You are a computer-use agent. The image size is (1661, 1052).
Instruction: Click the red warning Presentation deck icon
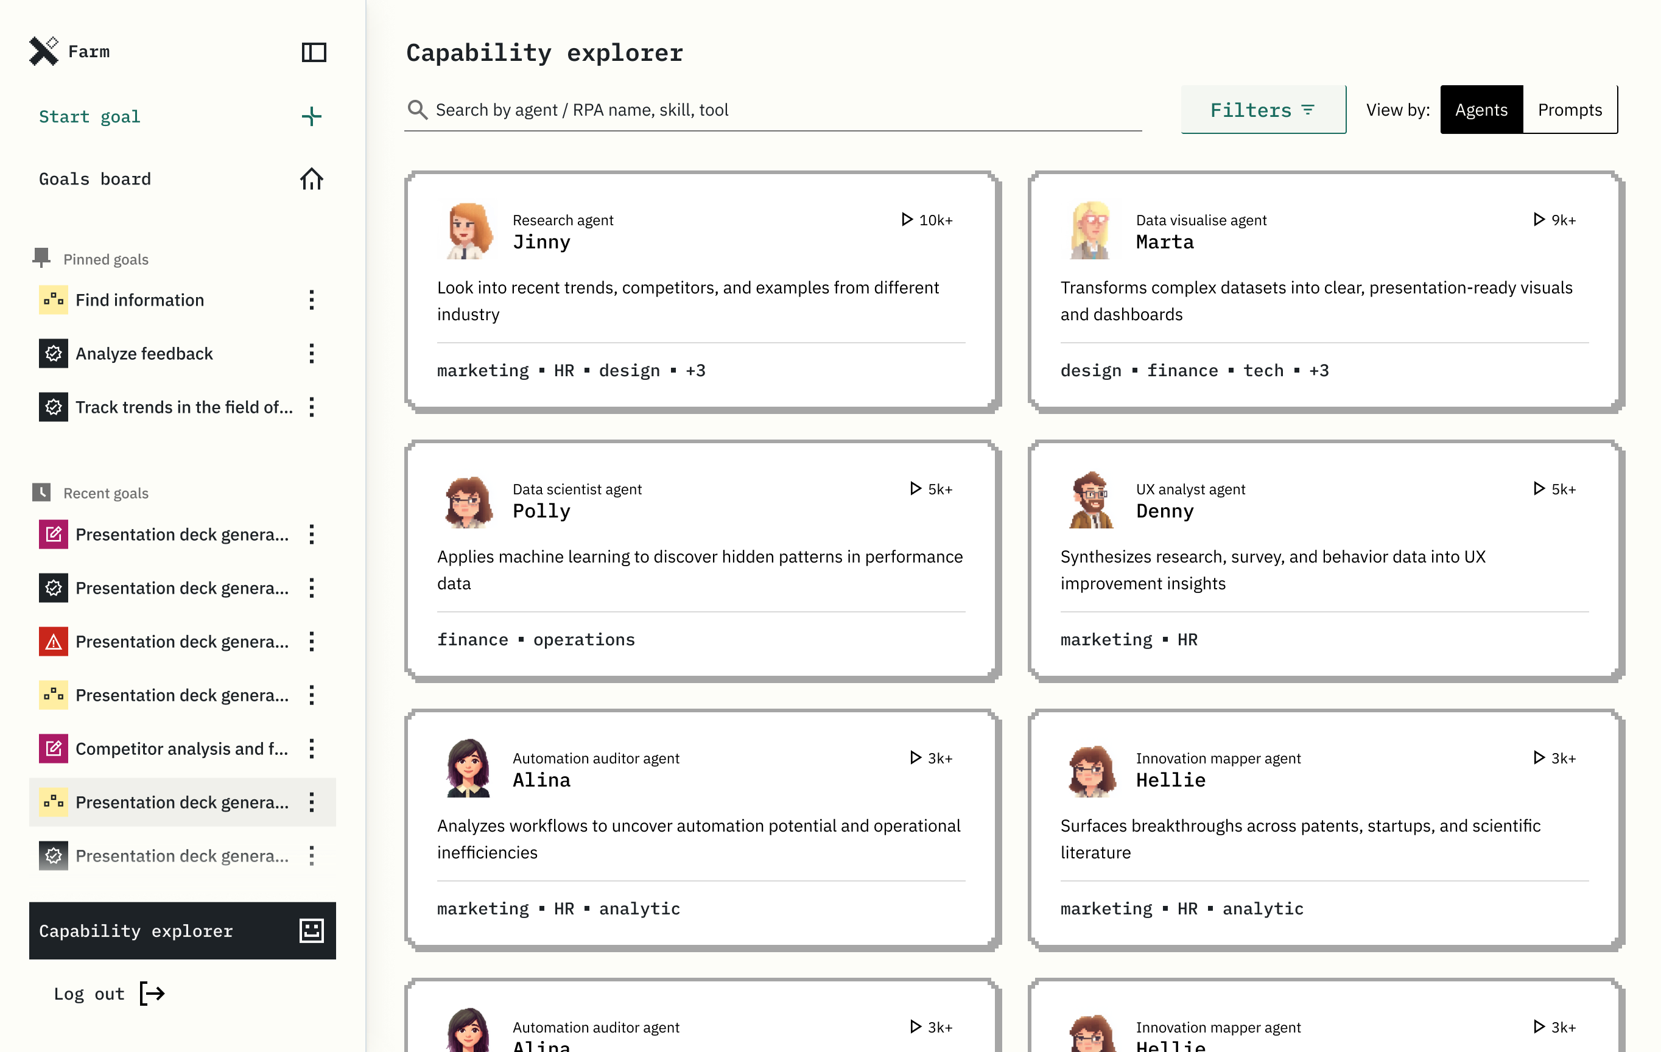[x=53, y=642]
